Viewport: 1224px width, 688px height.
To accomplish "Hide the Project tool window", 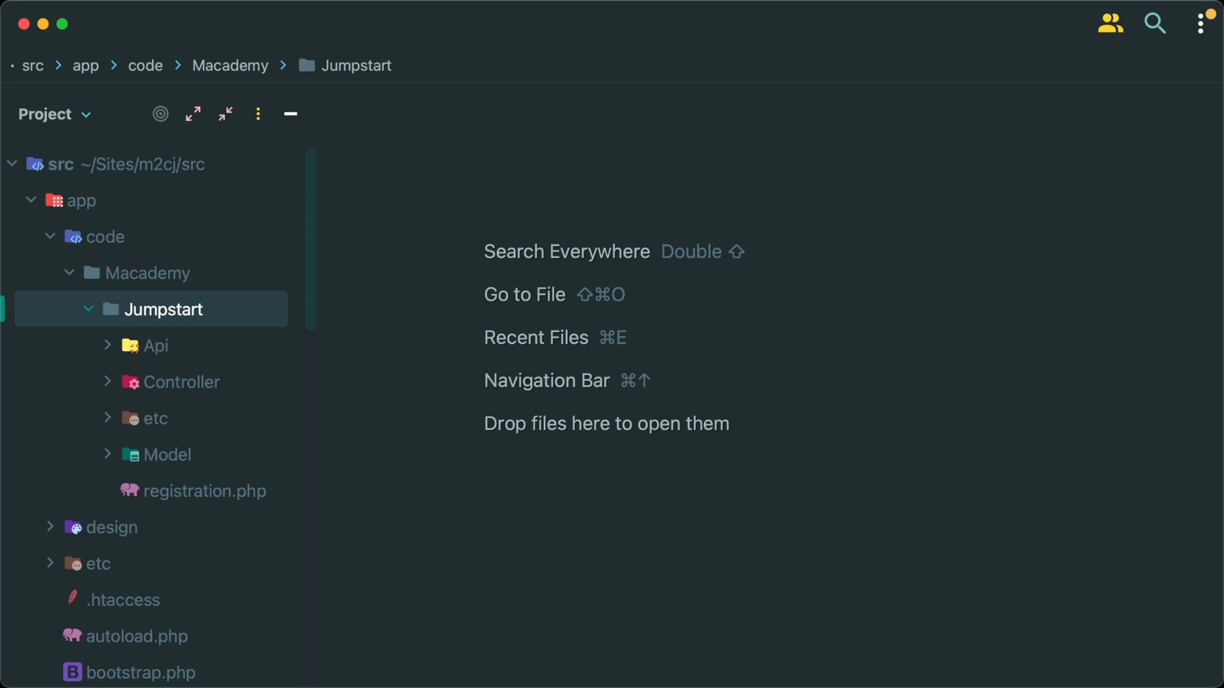I will (x=290, y=113).
